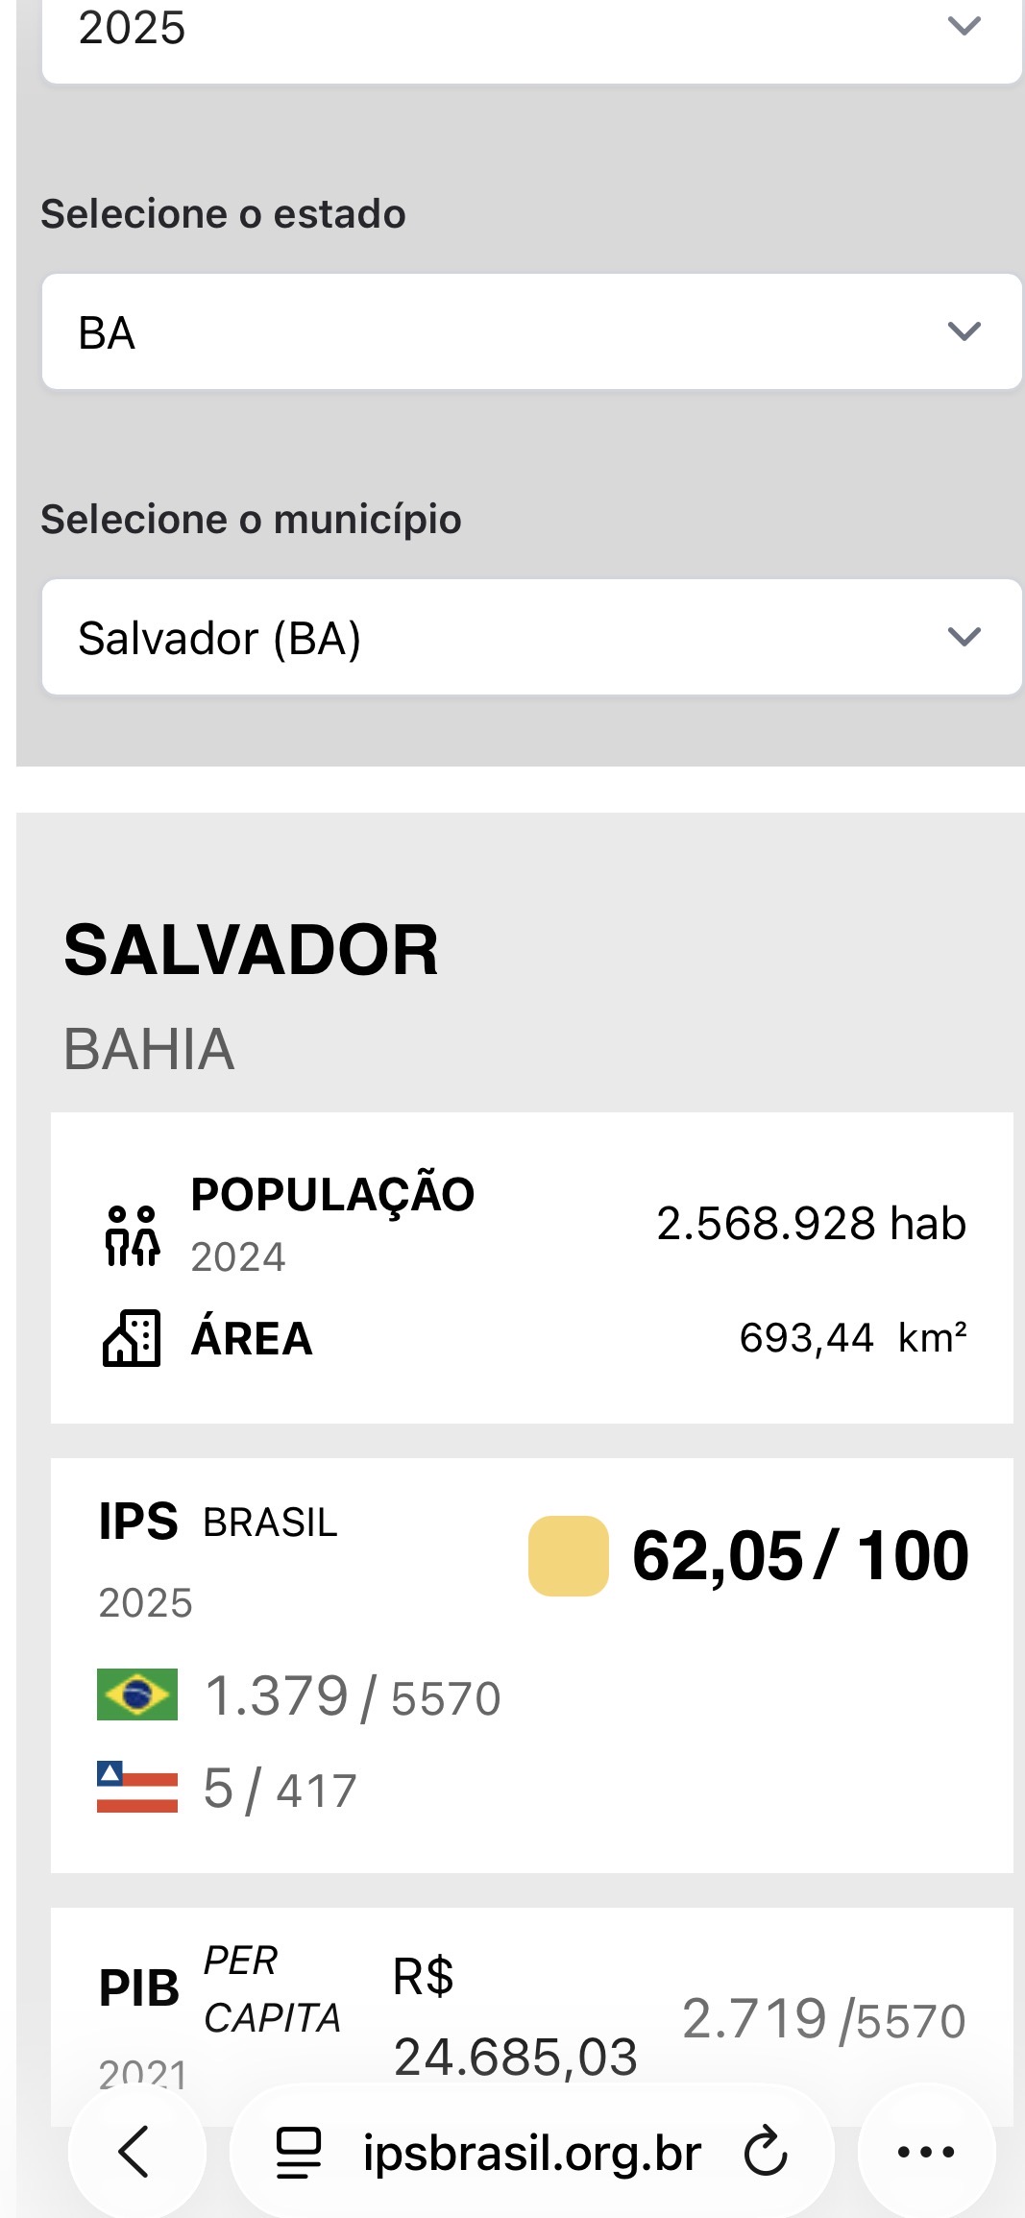The width and height of the screenshot is (1025, 2218).
Task: Open the browser three-dots more menu
Action: coord(925,2151)
